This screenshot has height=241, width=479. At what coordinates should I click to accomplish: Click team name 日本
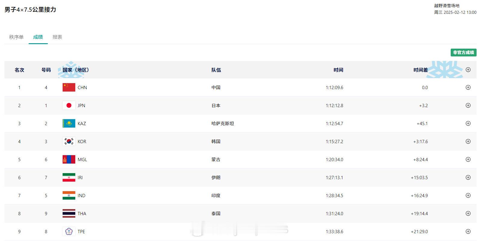click(x=216, y=106)
